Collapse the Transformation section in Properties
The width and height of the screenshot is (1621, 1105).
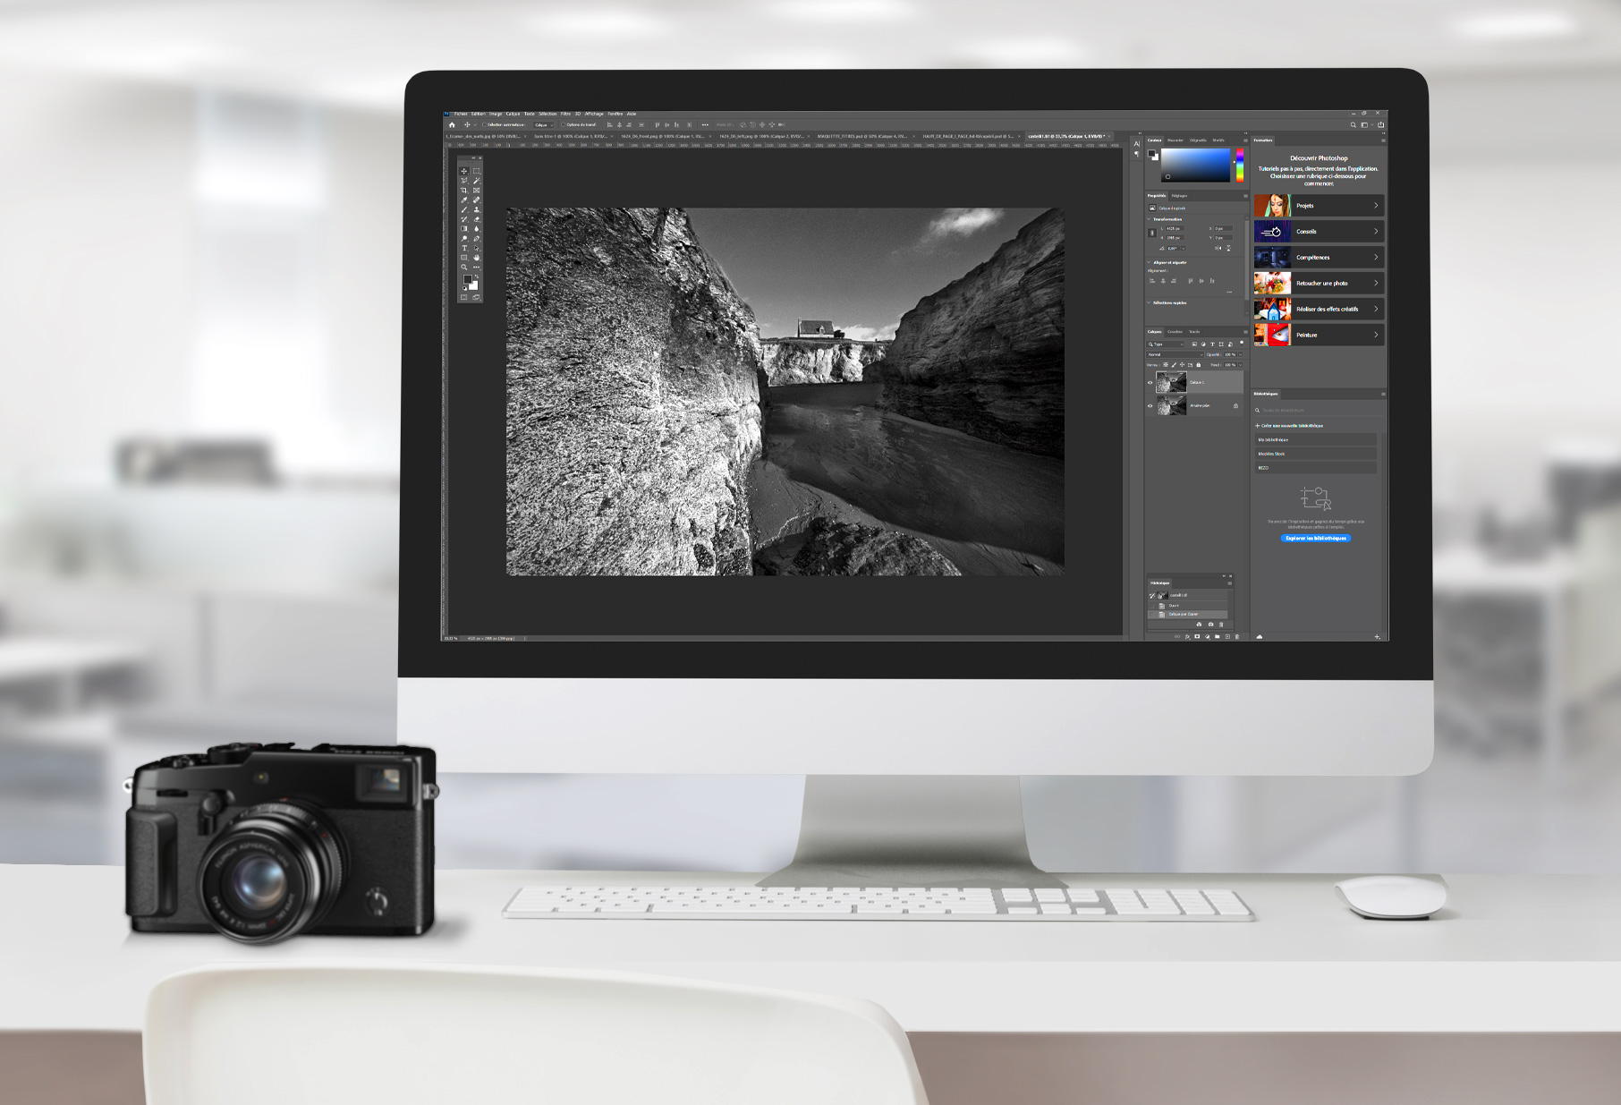coord(1150,219)
